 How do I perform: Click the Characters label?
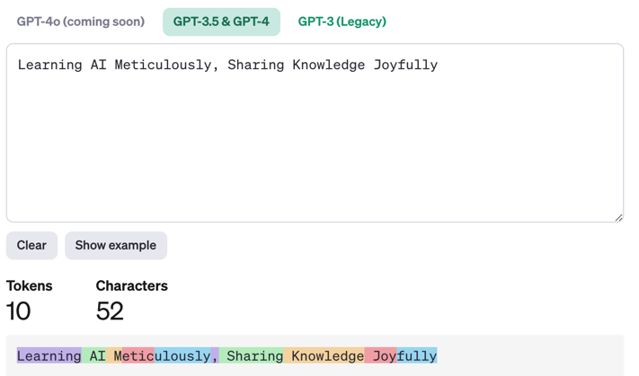131,285
